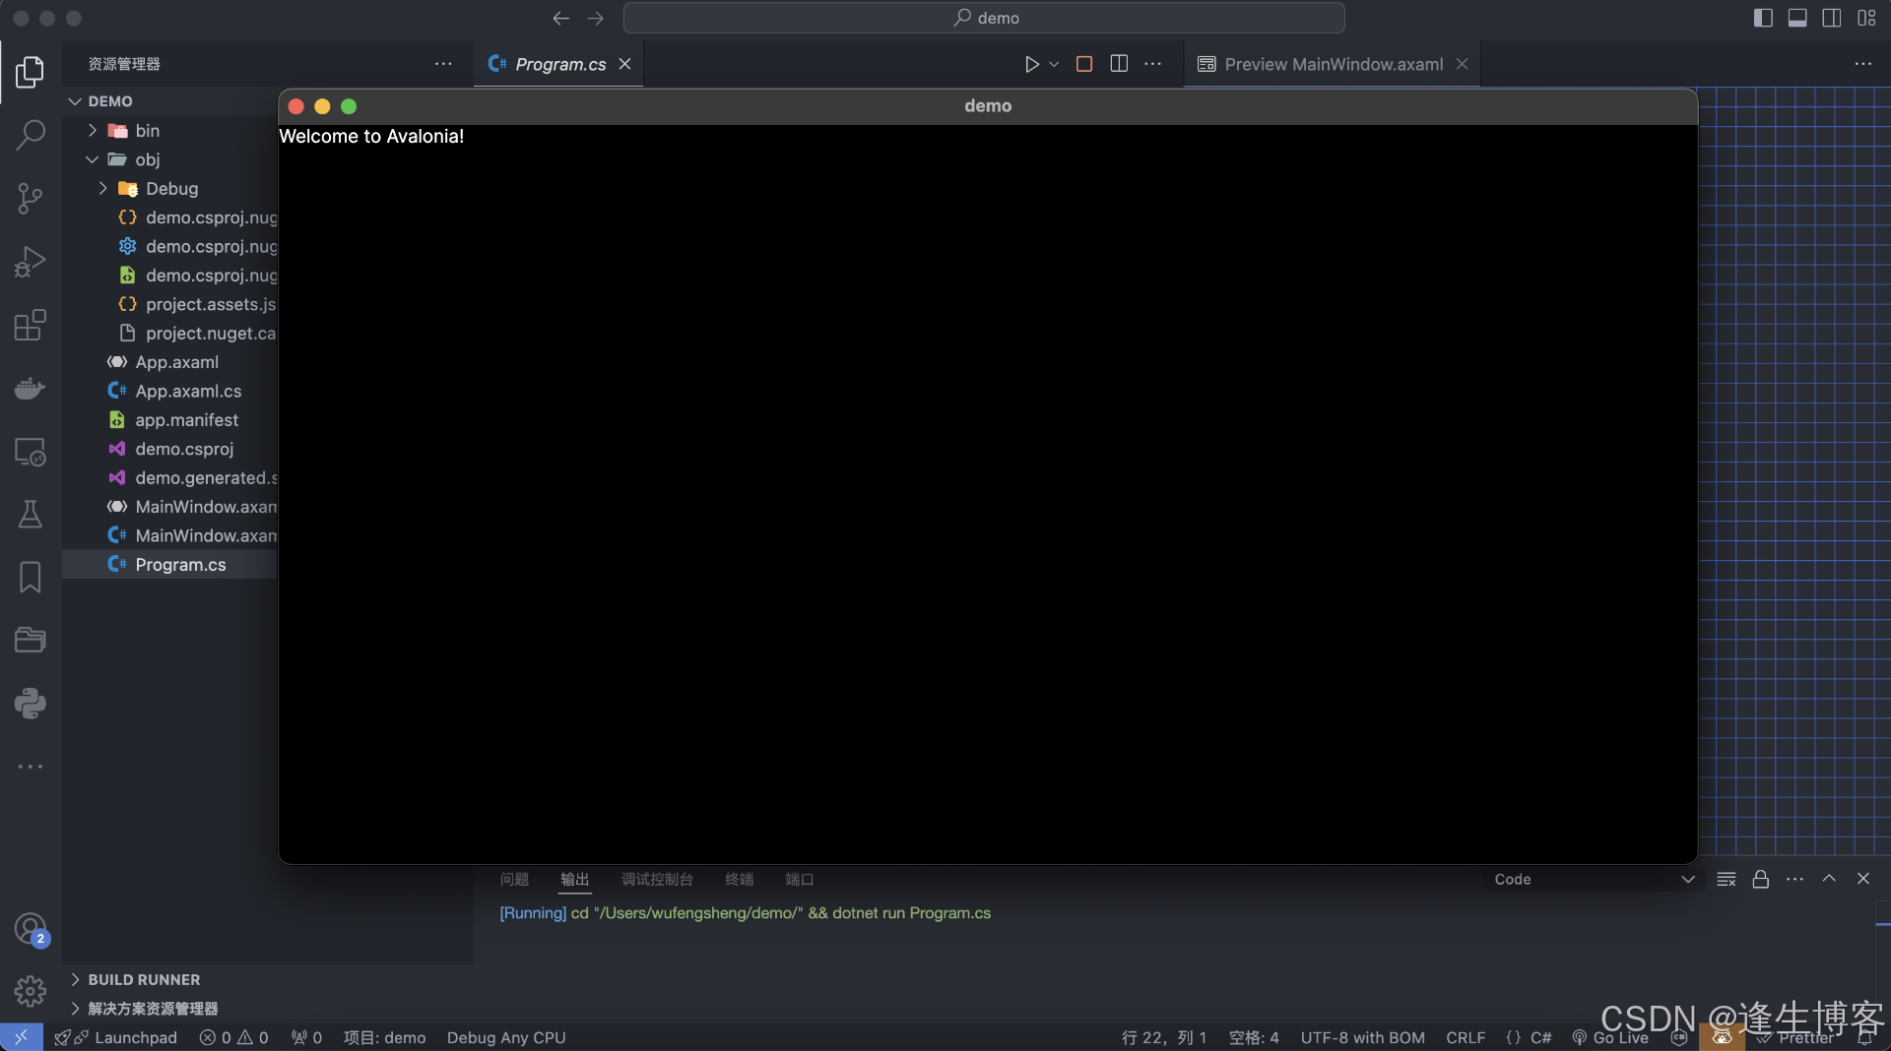Open the output channel Code dropdown
Image resolution: width=1891 pixels, height=1051 pixels.
tap(1593, 880)
